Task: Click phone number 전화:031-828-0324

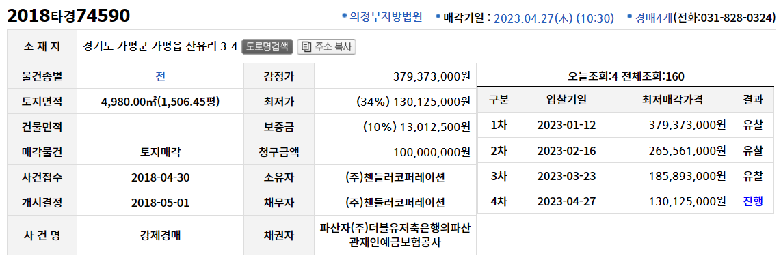Action: [725, 18]
